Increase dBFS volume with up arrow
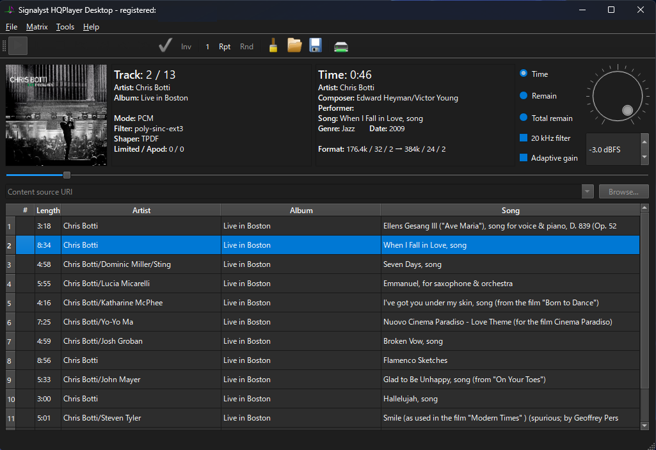656x450 pixels. (x=644, y=142)
